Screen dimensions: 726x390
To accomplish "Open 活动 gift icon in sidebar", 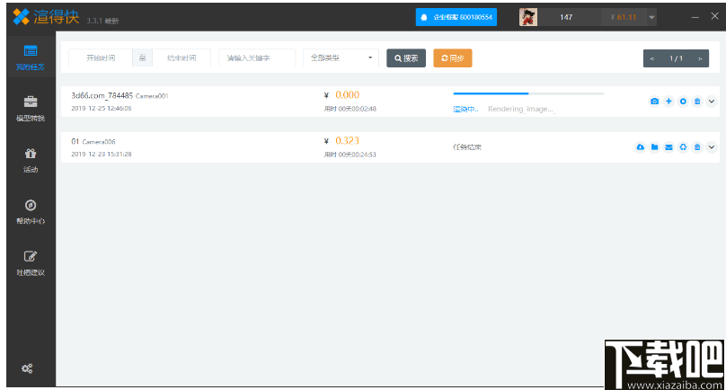I will click(x=31, y=160).
